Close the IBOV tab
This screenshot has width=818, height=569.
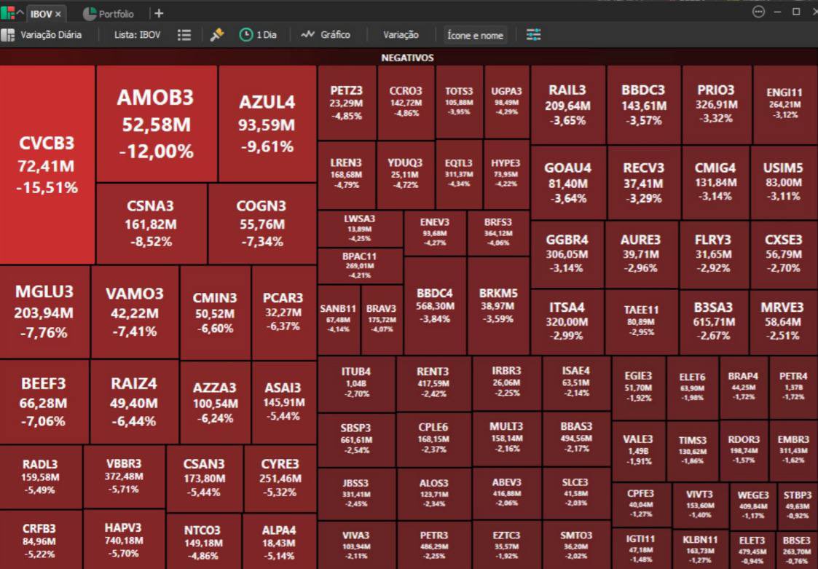coord(58,14)
